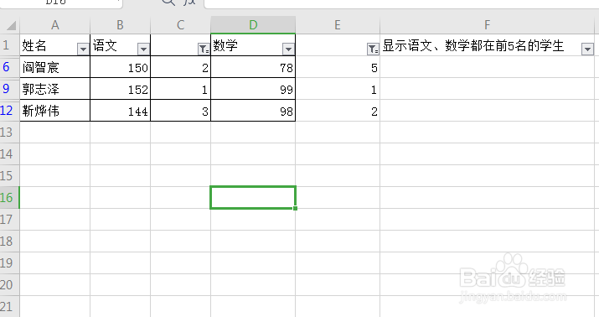The width and height of the screenshot is (599, 317).
Task: Click the cell containing 语文
Action: click(120, 45)
